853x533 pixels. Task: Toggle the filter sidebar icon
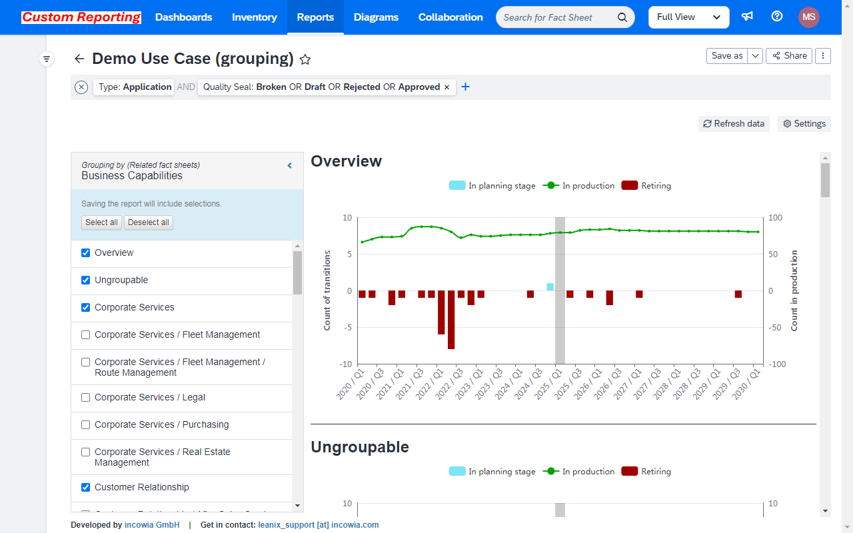coord(47,59)
